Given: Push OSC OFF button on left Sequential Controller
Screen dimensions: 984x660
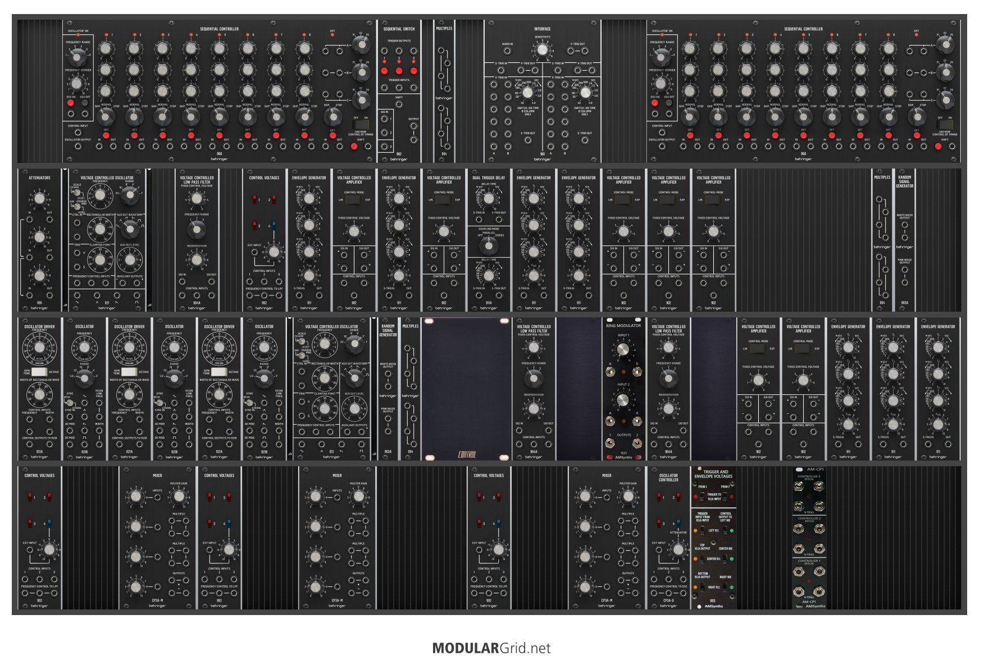Looking at the screenshot, I should click(85, 103).
